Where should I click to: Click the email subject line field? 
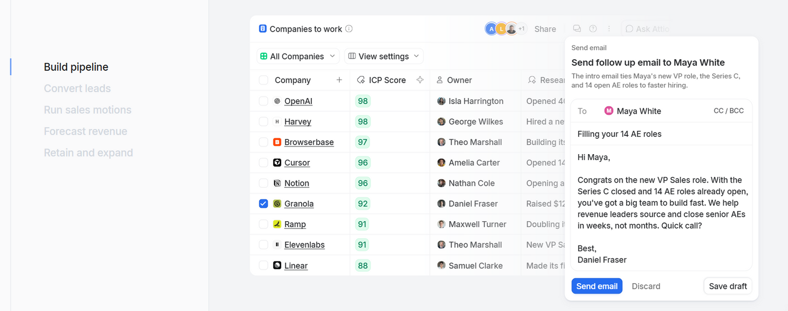click(661, 134)
